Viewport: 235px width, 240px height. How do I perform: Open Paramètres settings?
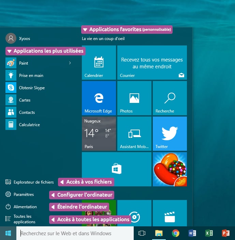point(19,195)
